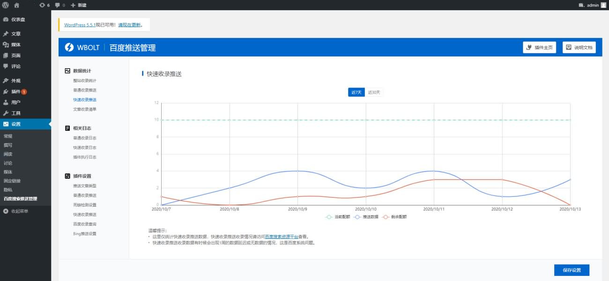Open 撰写 settings submenu item
This screenshot has height=281, width=609.
click(x=8, y=145)
